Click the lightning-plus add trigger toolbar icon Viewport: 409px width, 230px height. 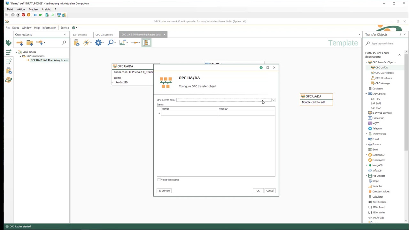tap(86, 42)
